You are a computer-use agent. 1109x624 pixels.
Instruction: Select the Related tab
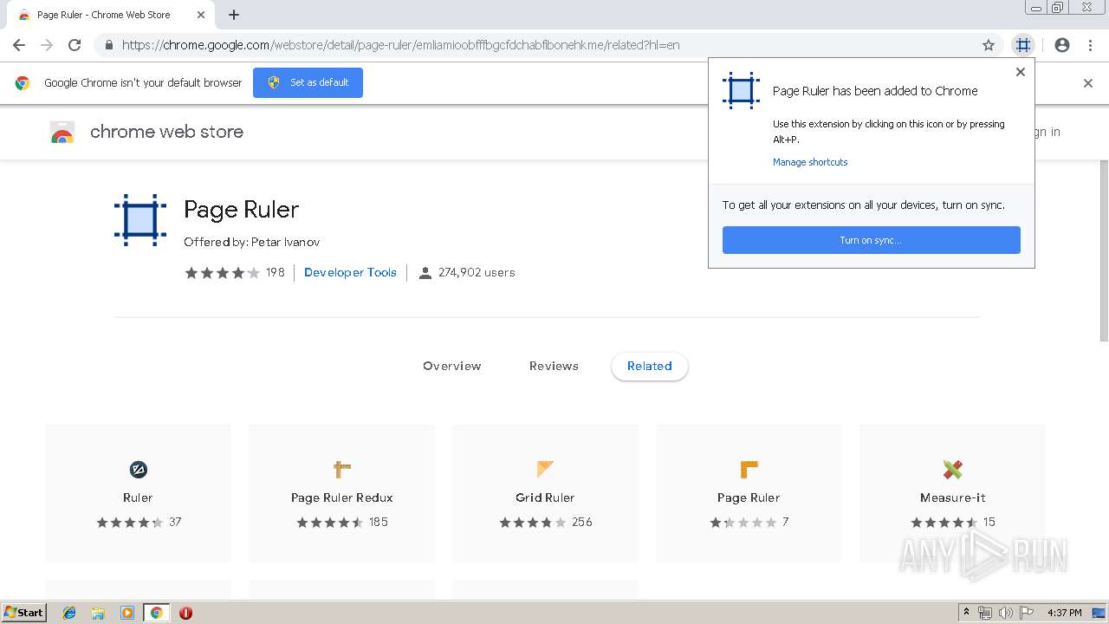[x=650, y=366]
